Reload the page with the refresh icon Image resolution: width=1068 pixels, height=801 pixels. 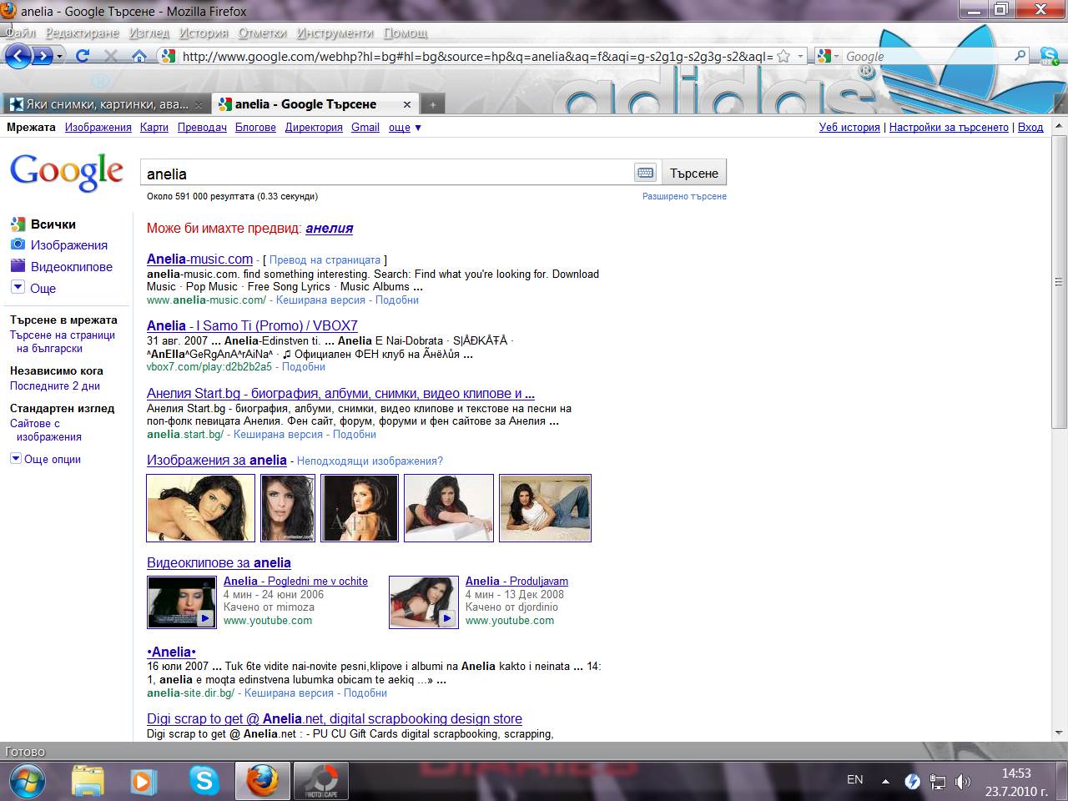click(x=82, y=56)
